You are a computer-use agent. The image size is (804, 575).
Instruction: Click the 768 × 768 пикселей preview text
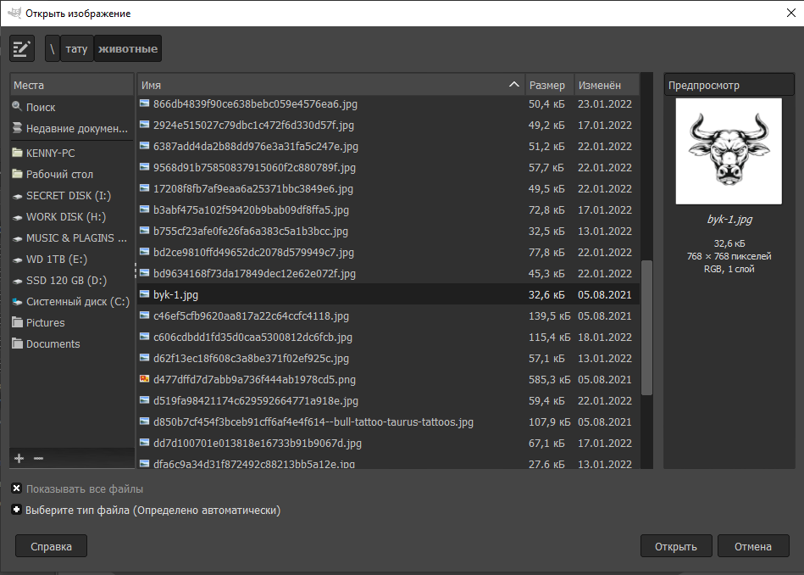(x=729, y=255)
